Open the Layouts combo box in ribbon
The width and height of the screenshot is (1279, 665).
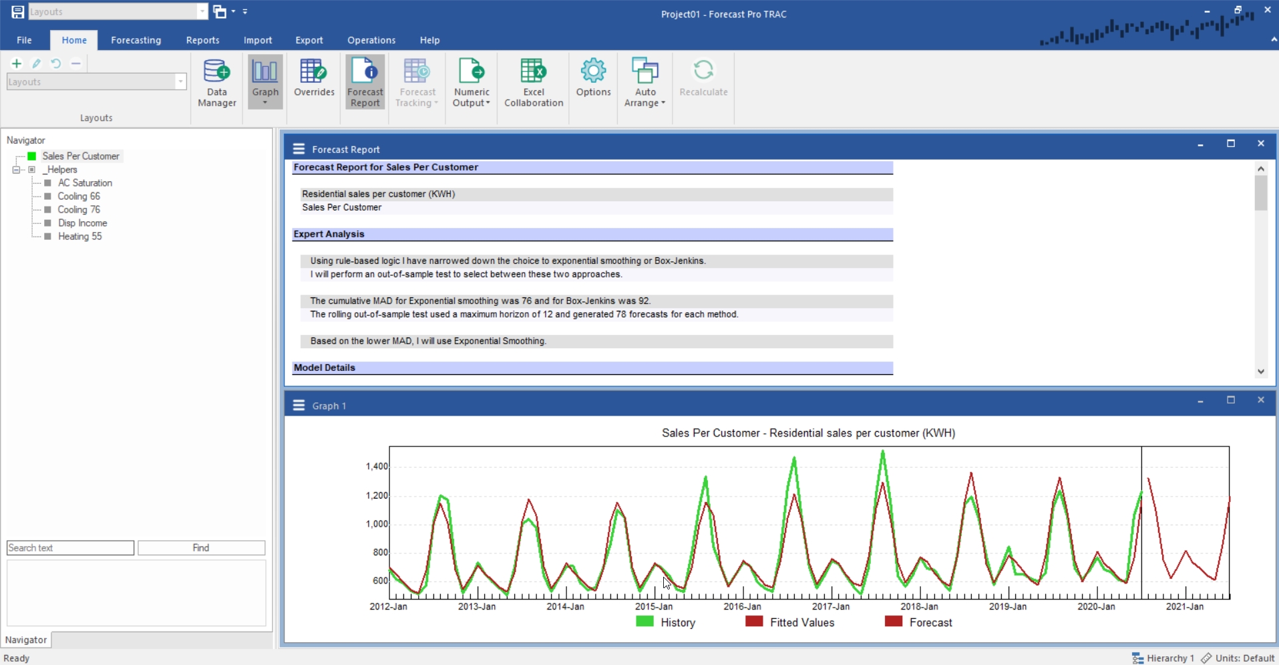click(x=96, y=82)
